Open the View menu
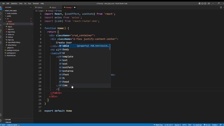 tap(21, 3)
